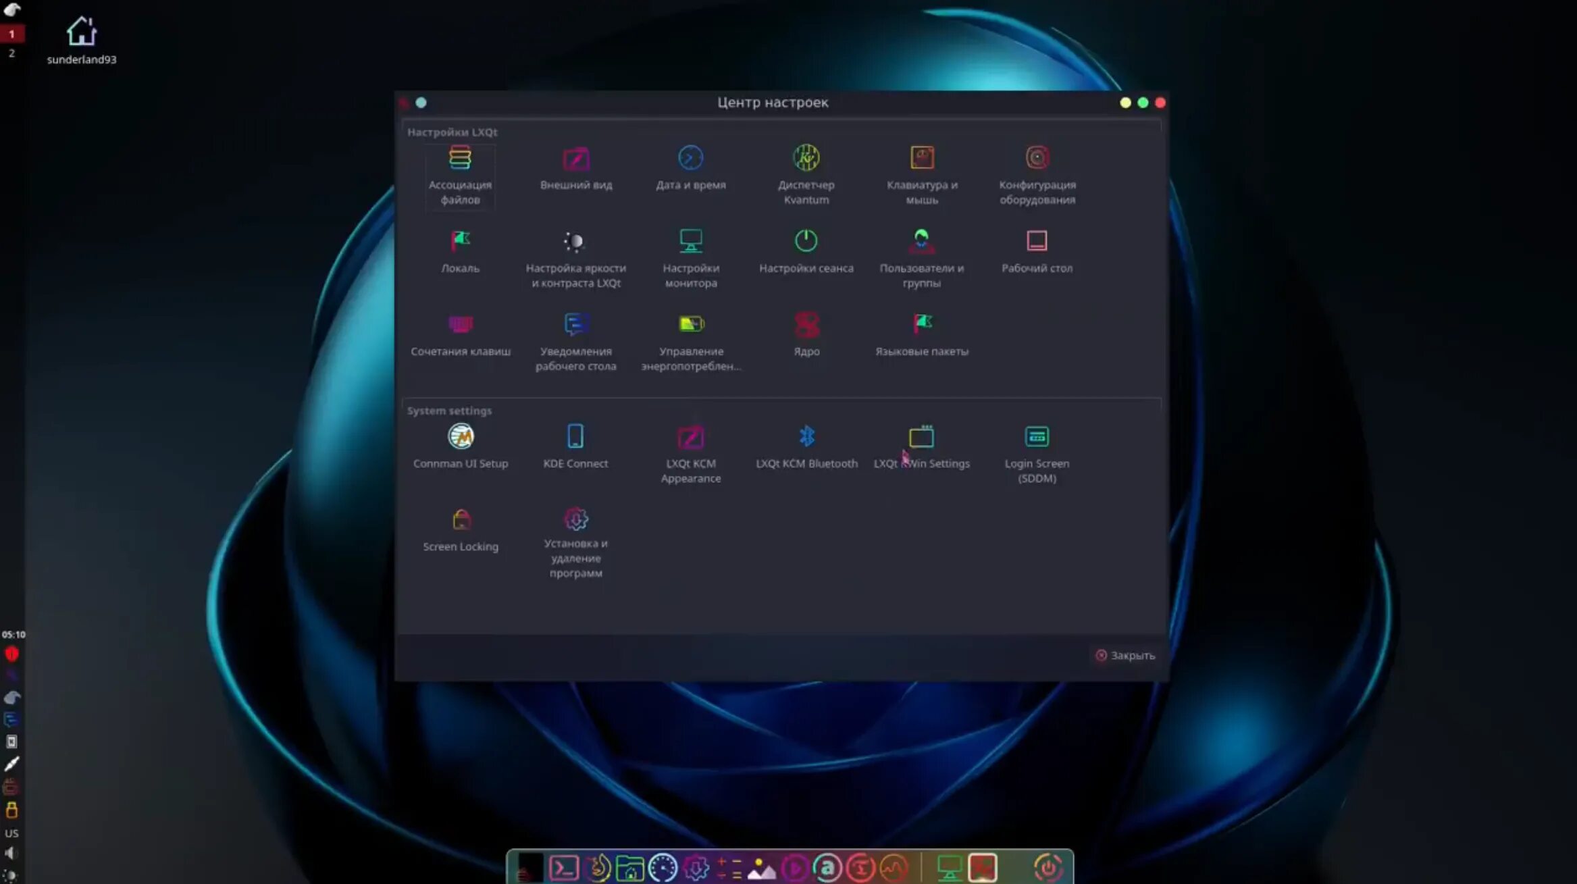Open system monitor dock icon
Screen dimensions: 1577x884
point(894,868)
